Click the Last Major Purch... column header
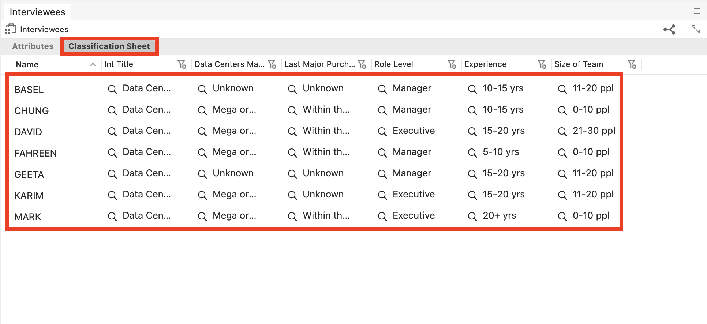Image resolution: width=707 pixels, height=324 pixels. [x=319, y=64]
